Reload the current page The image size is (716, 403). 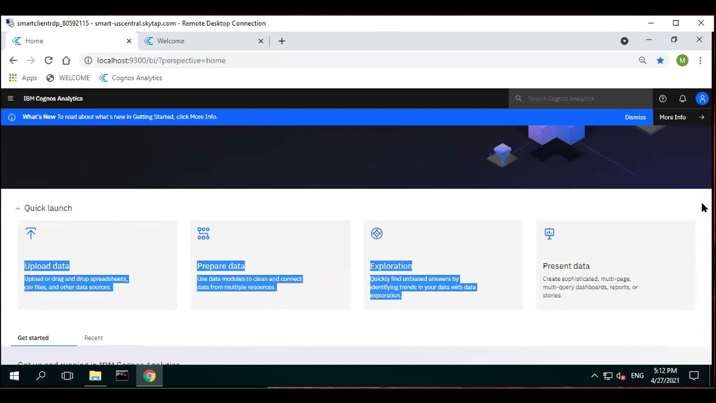49,60
